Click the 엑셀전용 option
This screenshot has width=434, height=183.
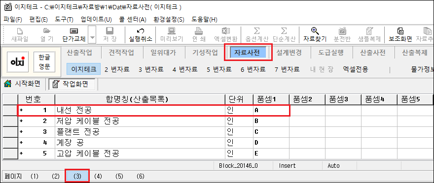[x=356, y=69]
